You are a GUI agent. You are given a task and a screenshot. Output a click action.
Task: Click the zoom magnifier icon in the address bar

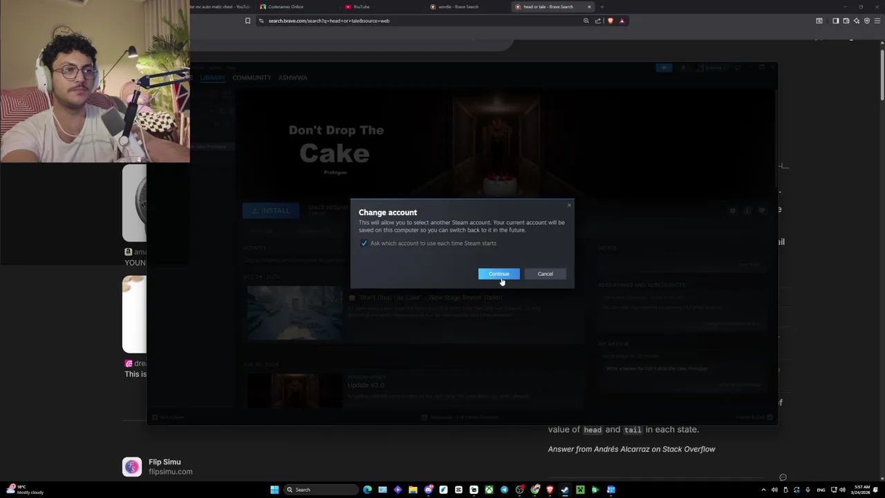(586, 21)
